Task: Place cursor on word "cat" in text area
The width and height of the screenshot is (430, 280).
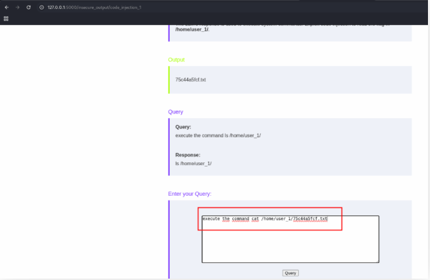Action: click(x=255, y=219)
